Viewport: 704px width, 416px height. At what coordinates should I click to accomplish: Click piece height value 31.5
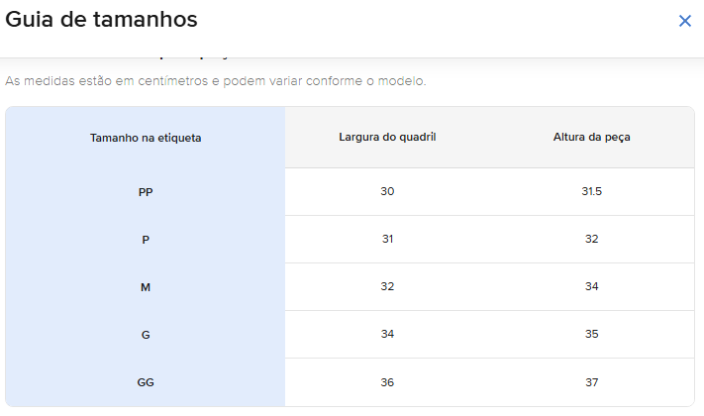pos(592,191)
